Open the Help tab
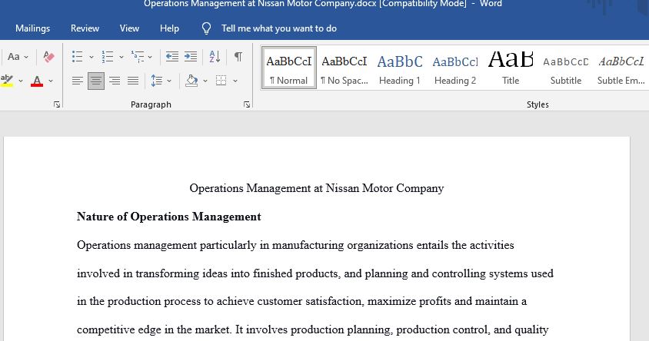Viewport: 649px width, 341px height. 169,28
